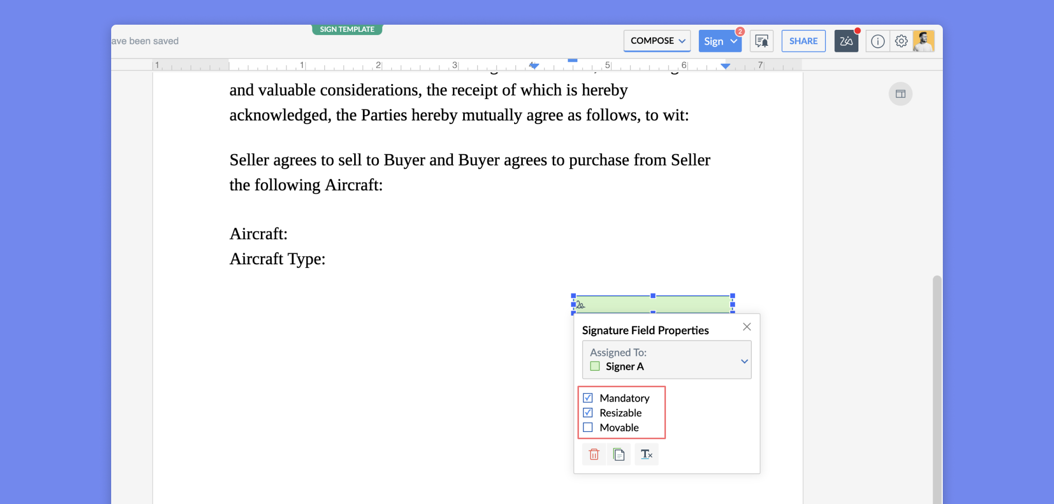Enable the Movable checkbox
Screen dimensions: 1054x504
pyautogui.click(x=588, y=427)
